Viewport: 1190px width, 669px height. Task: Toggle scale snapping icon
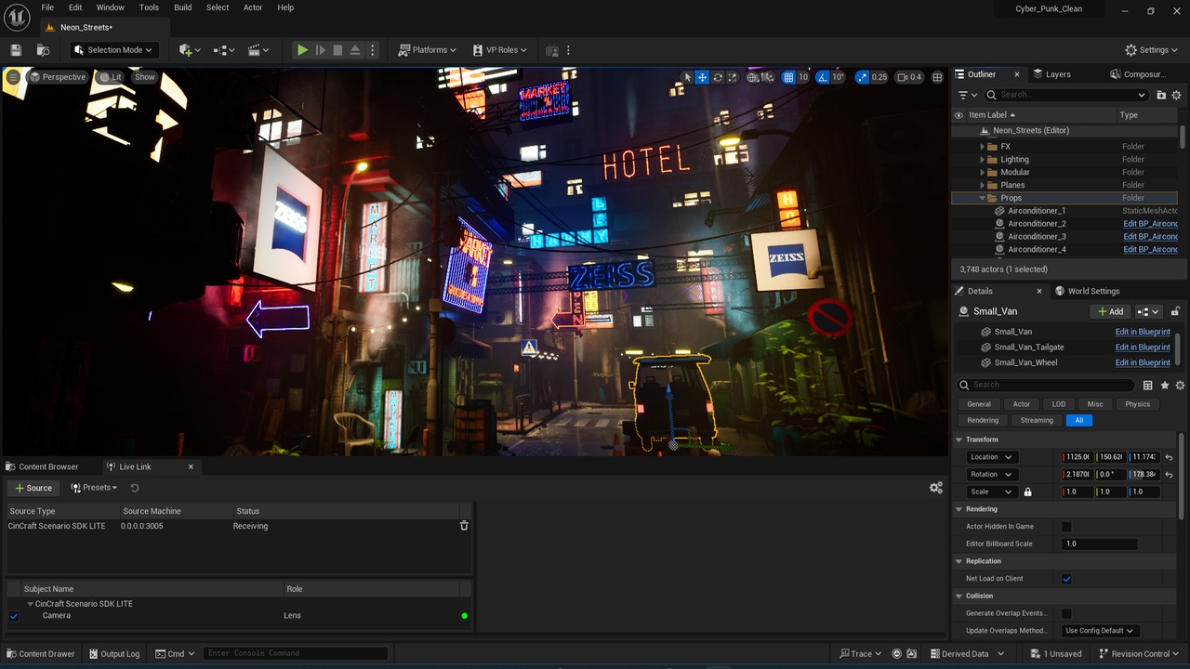(x=862, y=77)
